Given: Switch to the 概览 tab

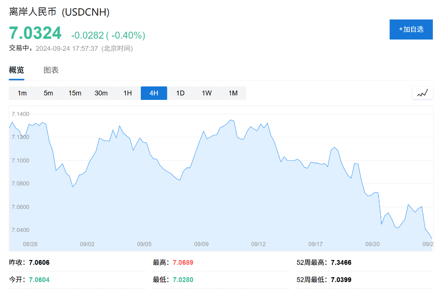Looking at the screenshot, I should point(17,70).
